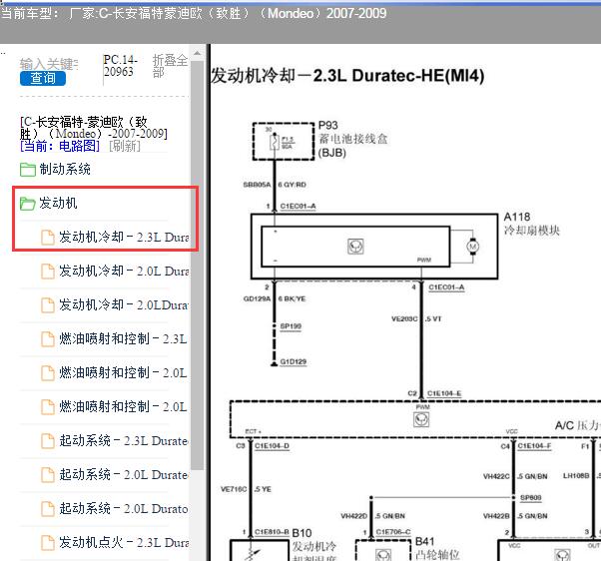Image resolution: width=601 pixels, height=561 pixels.
Task: Click the fan motor M symbol
Action: [x=472, y=246]
